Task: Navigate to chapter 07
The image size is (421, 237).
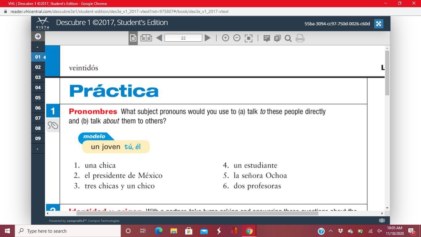Action: pos(38,118)
